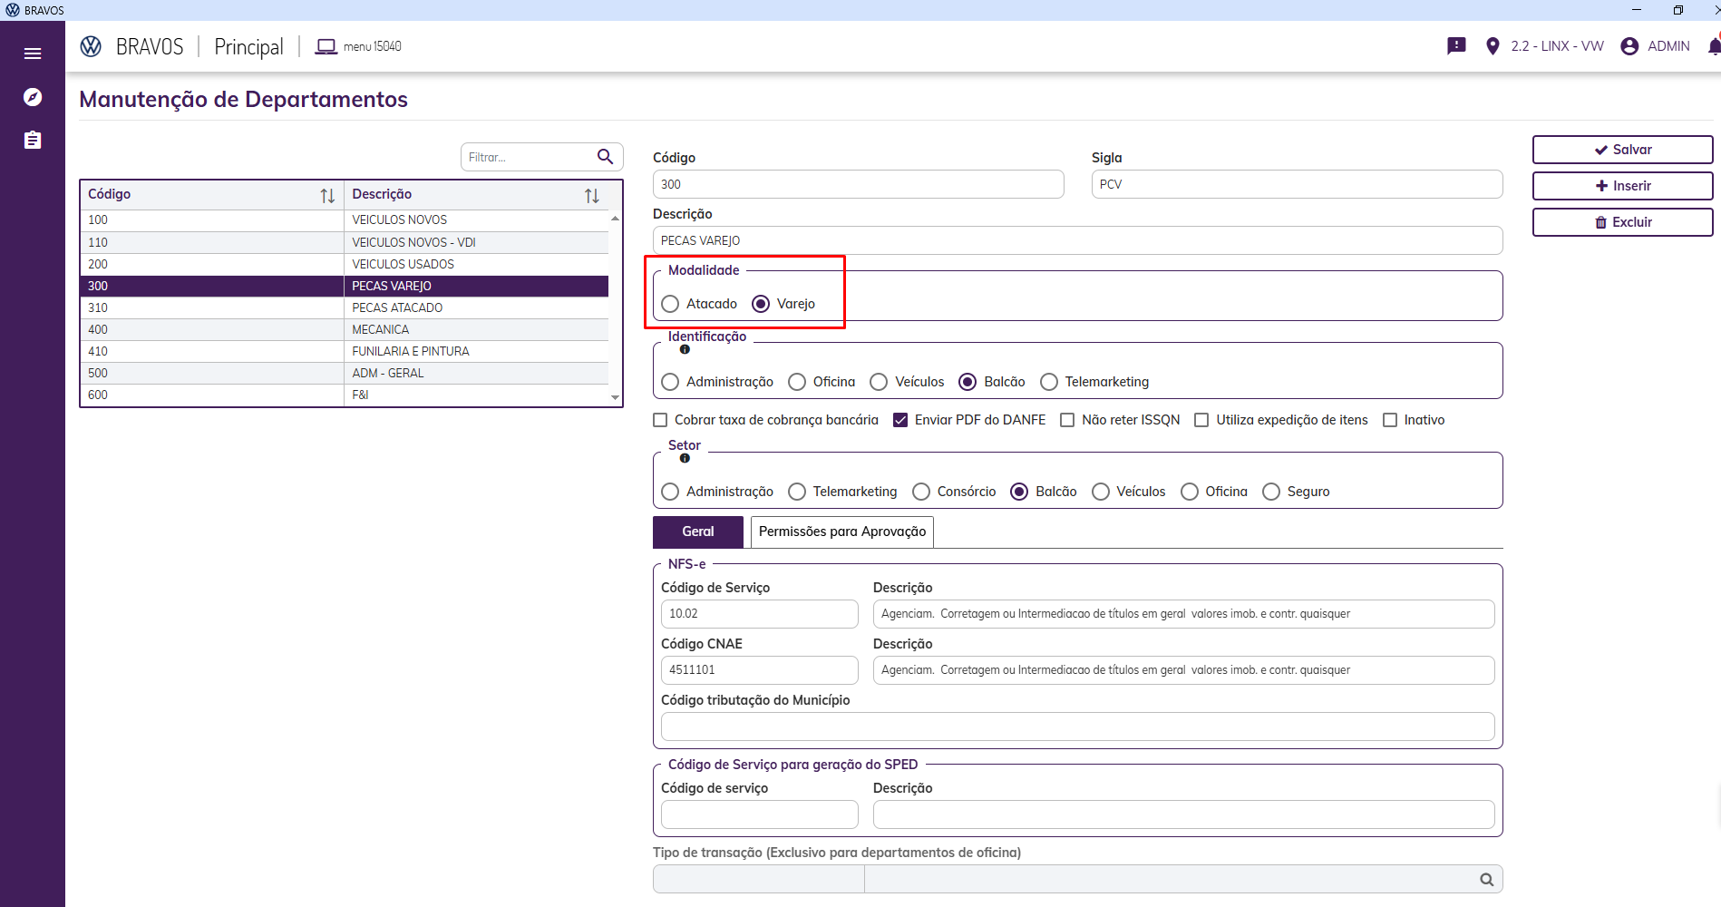The image size is (1721, 907).
Task: Select Telemarketing in Setor
Action: pyautogui.click(x=797, y=492)
